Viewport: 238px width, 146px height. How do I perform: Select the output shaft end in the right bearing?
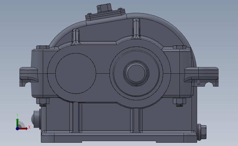tap(136, 73)
